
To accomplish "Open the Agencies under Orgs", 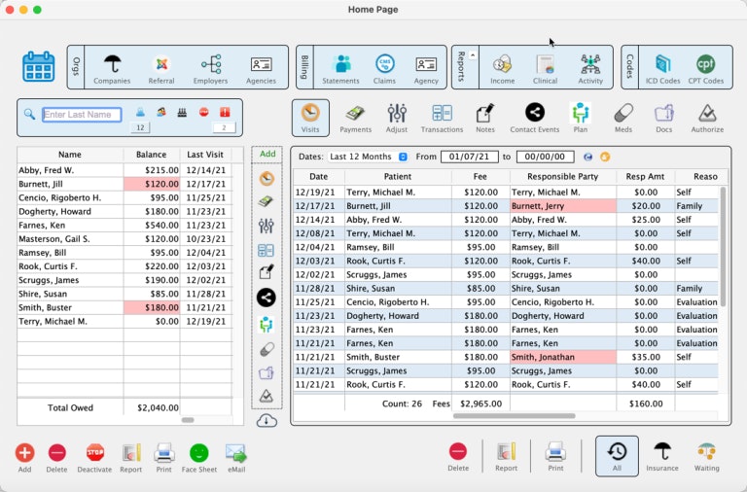I will pyautogui.click(x=261, y=69).
